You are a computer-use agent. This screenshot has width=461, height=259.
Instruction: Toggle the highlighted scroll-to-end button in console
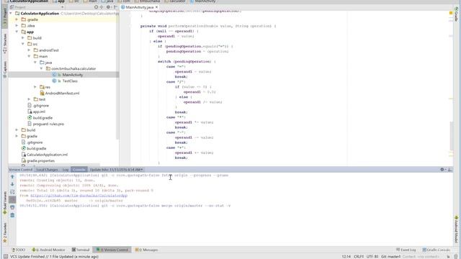12,200
